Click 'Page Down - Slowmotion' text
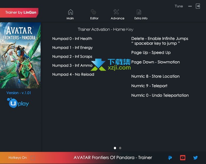 point(156,62)
